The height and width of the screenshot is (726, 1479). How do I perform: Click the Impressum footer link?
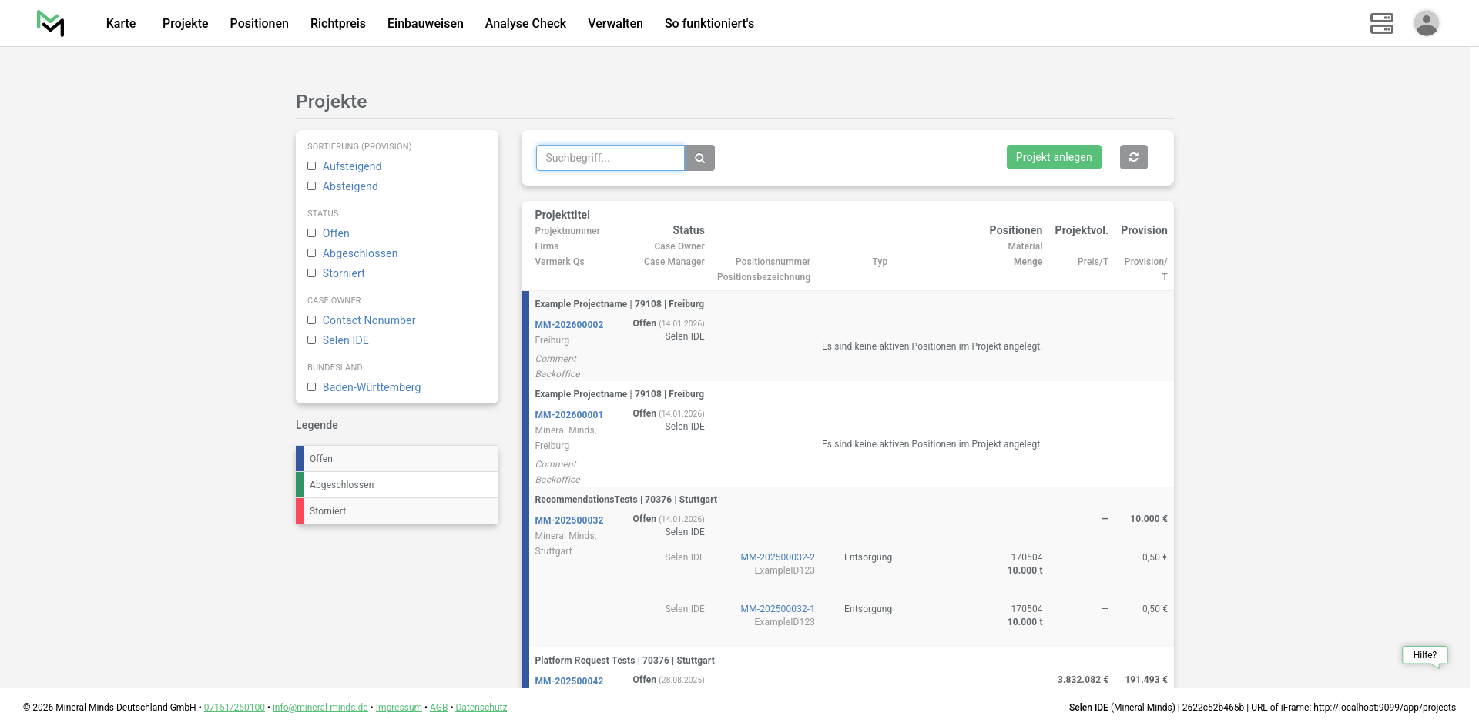[x=398, y=708]
